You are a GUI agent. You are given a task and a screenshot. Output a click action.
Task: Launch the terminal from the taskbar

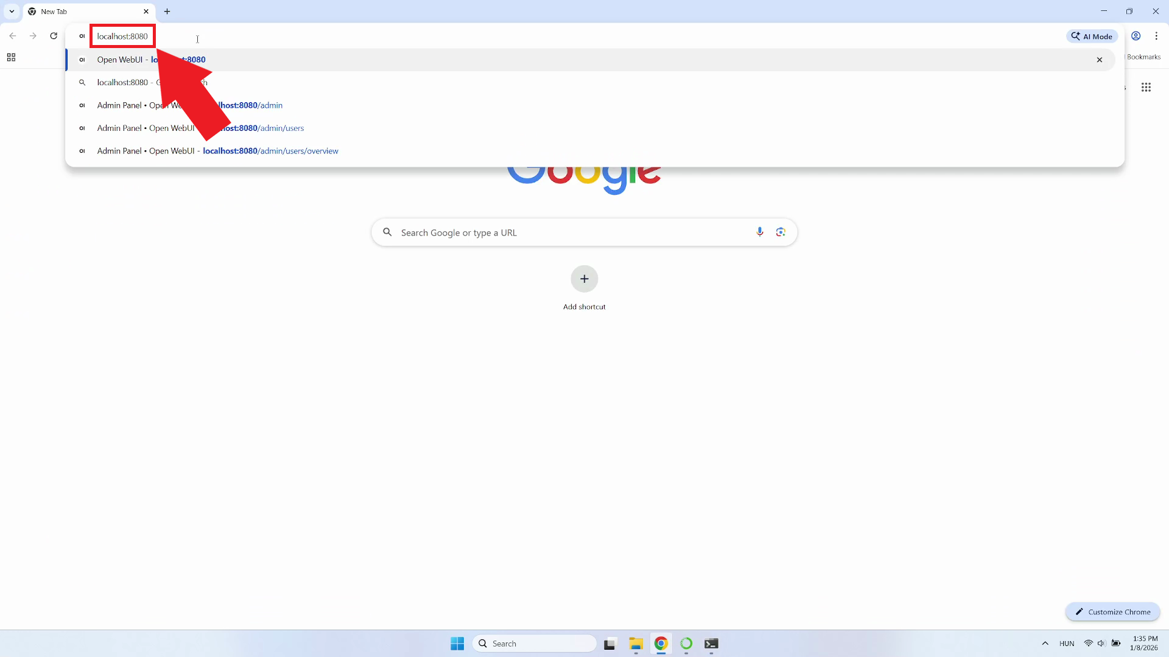pyautogui.click(x=711, y=644)
